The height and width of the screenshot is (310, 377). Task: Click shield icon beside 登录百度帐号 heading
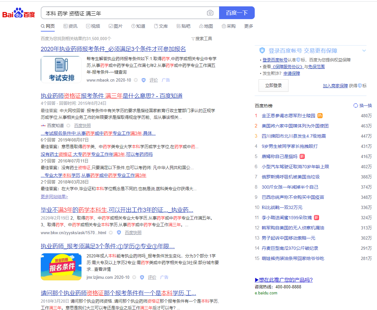click(x=262, y=51)
